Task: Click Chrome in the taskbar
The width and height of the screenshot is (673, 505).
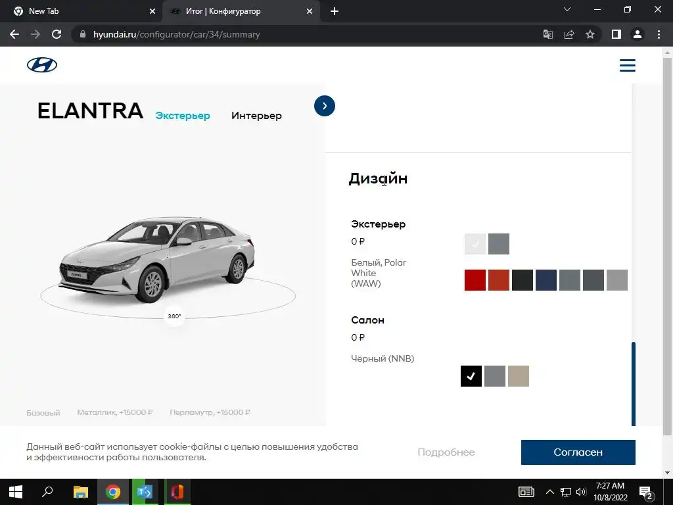Action: (x=113, y=492)
